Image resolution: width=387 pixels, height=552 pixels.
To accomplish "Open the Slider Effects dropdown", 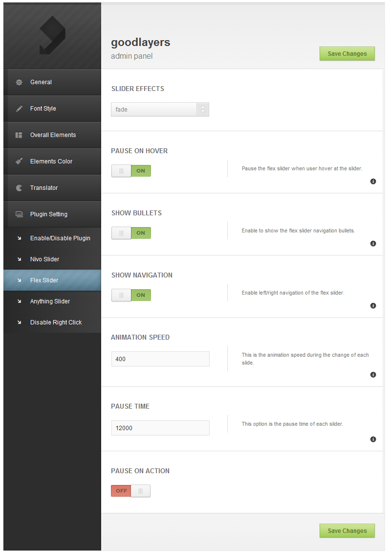I will pos(160,110).
